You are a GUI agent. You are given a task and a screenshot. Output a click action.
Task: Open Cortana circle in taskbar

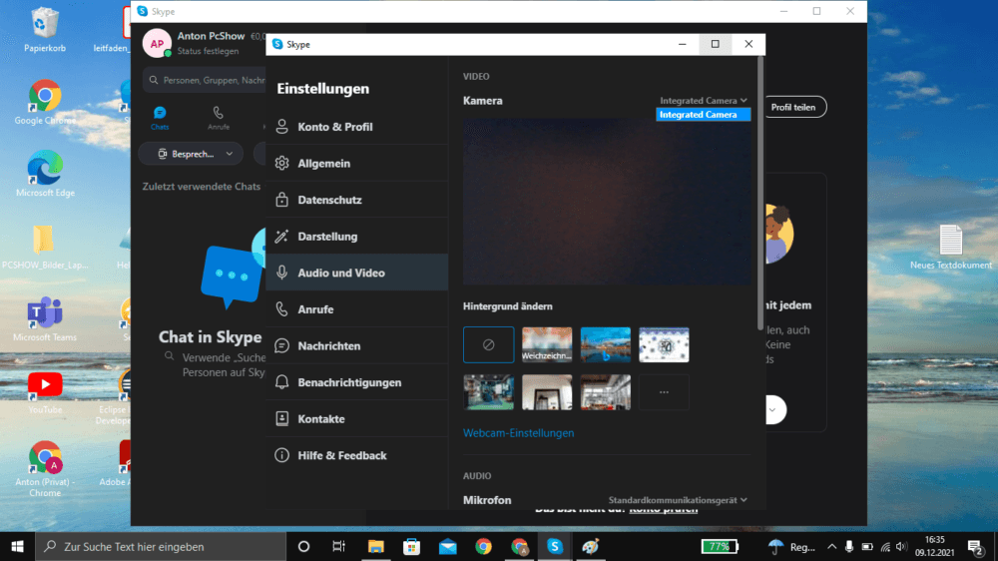click(303, 546)
